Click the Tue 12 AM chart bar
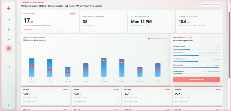The image size is (231, 111). (140, 72)
